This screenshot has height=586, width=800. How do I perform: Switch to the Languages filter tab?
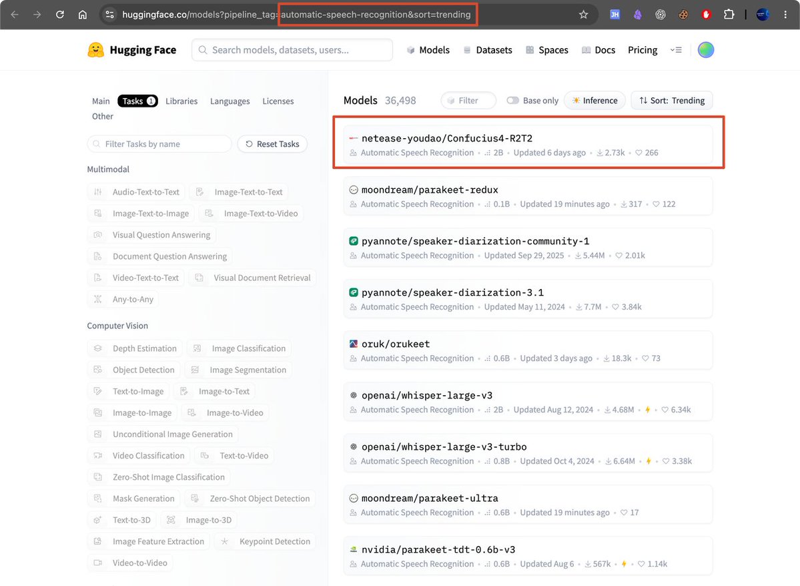(x=230, y=101)
